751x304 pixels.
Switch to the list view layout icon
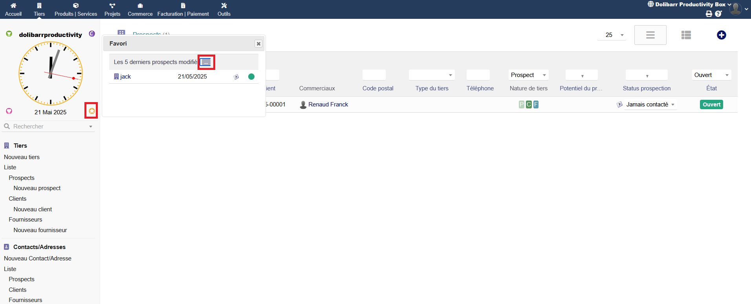(x=686, y=35)
